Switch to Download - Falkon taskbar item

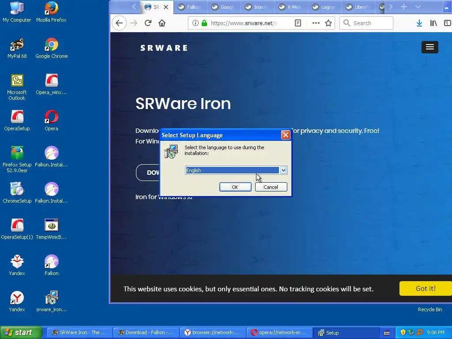(146, 332)
